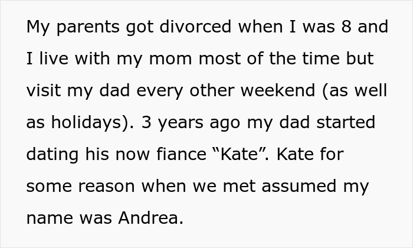Click the word "holidays" in fourth line

click(86, 122)
